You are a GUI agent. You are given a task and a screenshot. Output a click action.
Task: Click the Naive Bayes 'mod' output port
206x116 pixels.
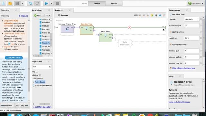click(113, 35)
